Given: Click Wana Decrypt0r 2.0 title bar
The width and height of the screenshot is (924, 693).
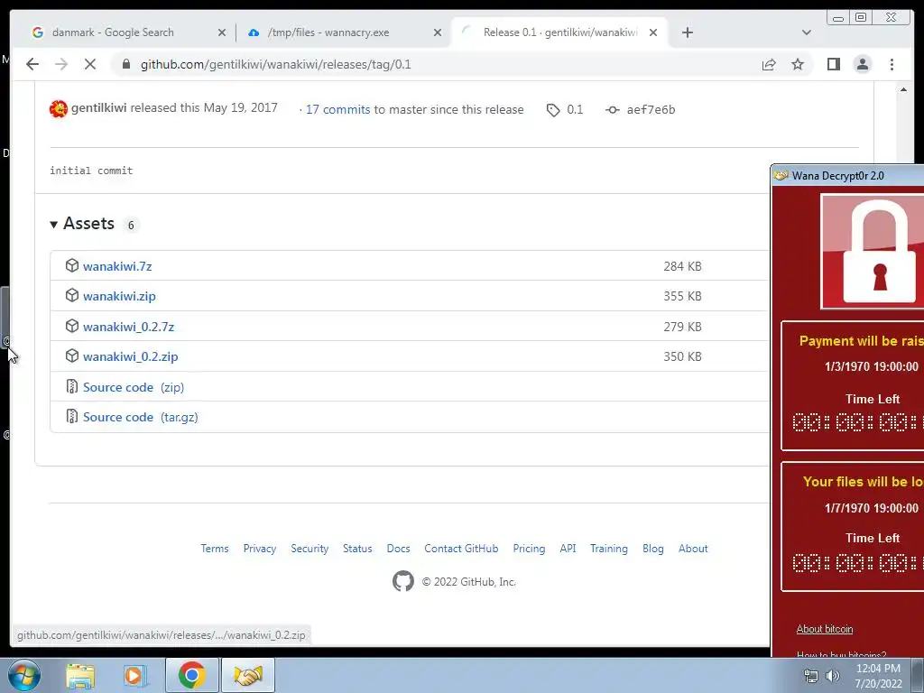Looking at the screenshot, I should [847, 175].
